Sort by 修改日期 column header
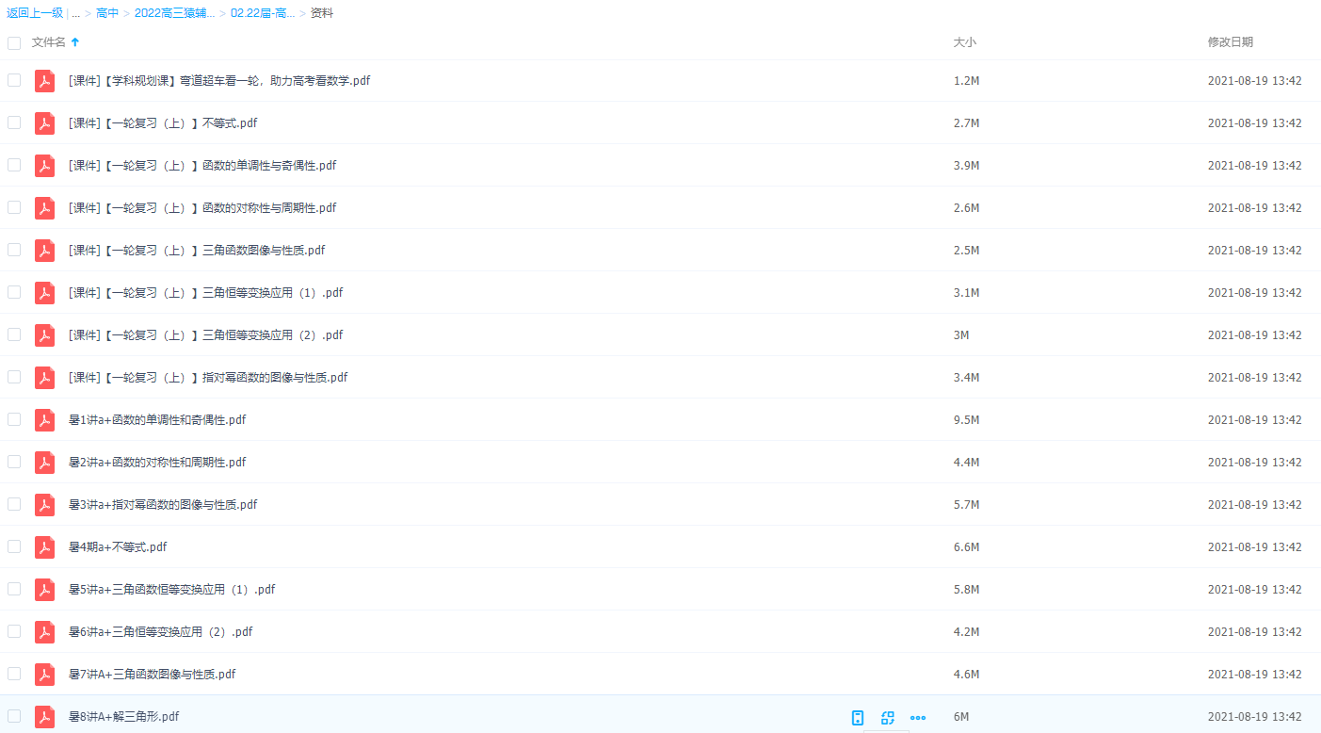Screen dimensions: 1321x733 point(1230,42)
